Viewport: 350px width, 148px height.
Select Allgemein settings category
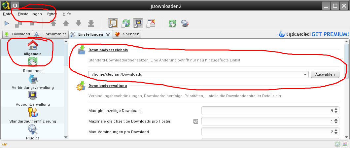[33, 48]
